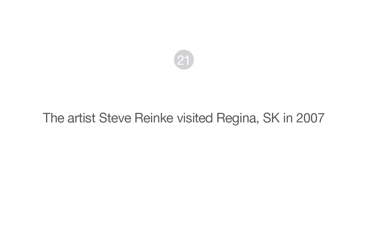Click the city name "Regina"

coord(237,118)
